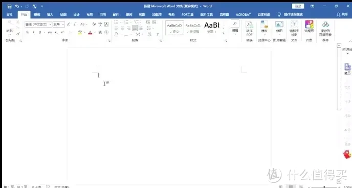
Task: Open the Change Case Aa dropdown
Action: click(83, 24)
